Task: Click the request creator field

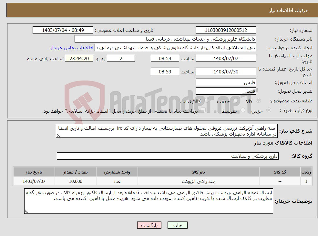Action: tap(175, 48)
